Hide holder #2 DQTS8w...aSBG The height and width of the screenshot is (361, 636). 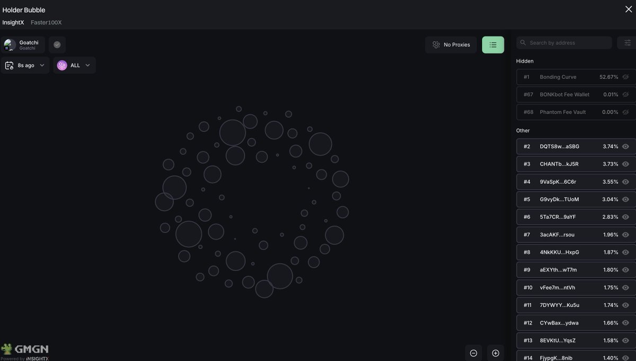click(x=625, y=146)
